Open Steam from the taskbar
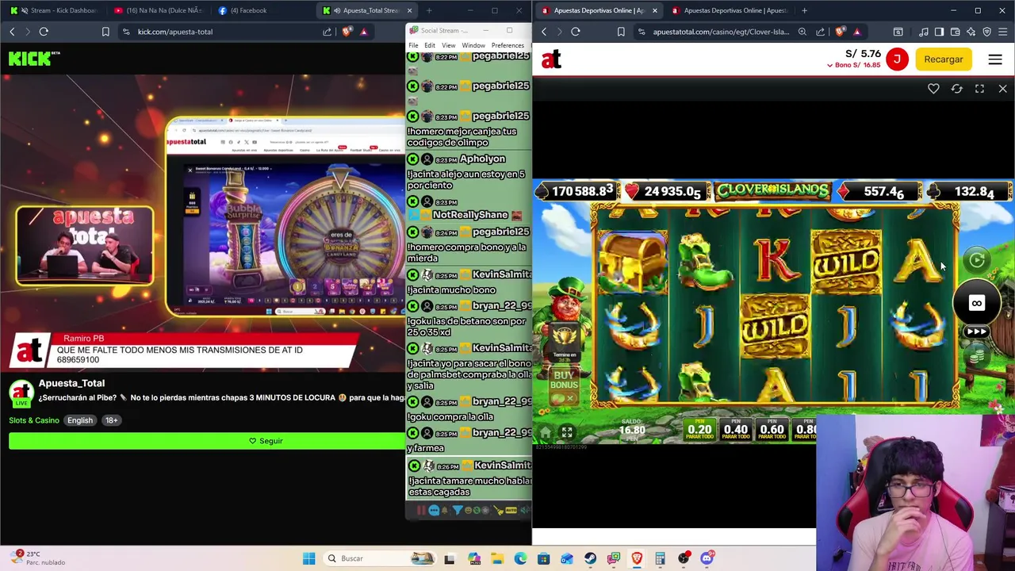 tap(590, 558)
